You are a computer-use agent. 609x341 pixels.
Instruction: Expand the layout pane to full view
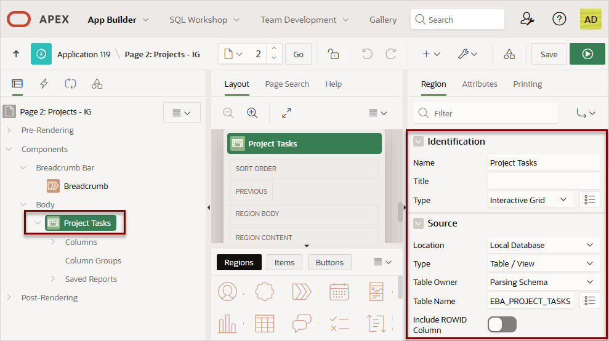[286, 113]
